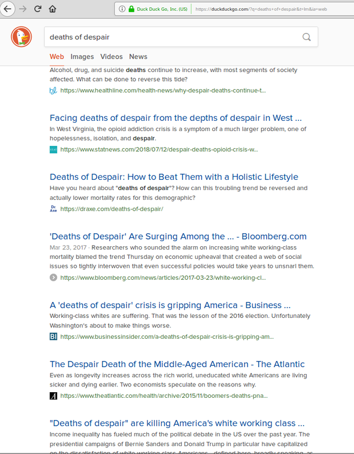Open 'are killing America's white working class' result

(177, 423)
